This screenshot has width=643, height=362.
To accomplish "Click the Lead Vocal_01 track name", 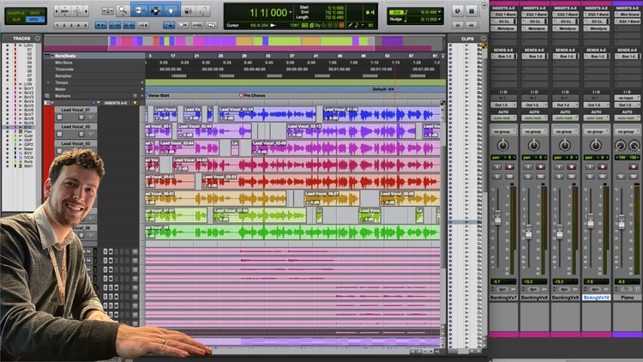I will pyautogui.click(x=75, y=110).
